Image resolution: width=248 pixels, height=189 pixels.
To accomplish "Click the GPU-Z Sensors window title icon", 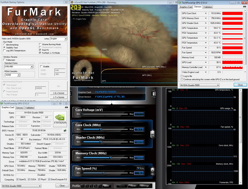I will click(180, 3).
